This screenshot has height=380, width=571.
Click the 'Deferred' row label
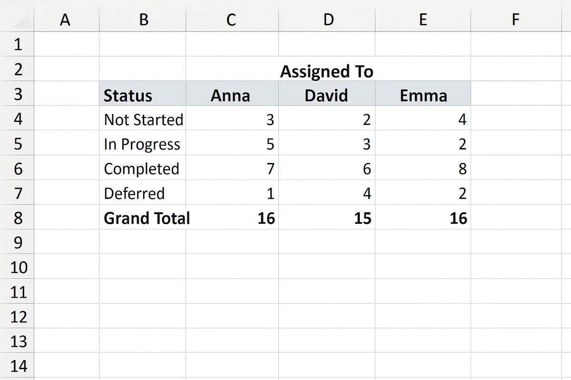(142, 192)
